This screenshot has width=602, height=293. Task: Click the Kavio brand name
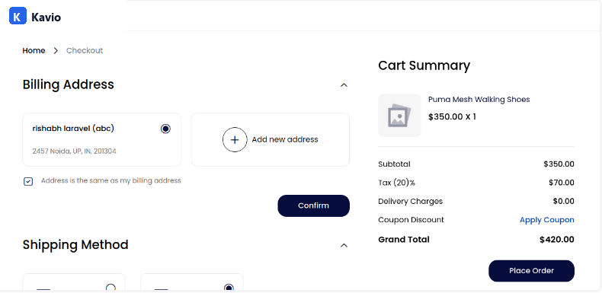[x=46, y=18]
